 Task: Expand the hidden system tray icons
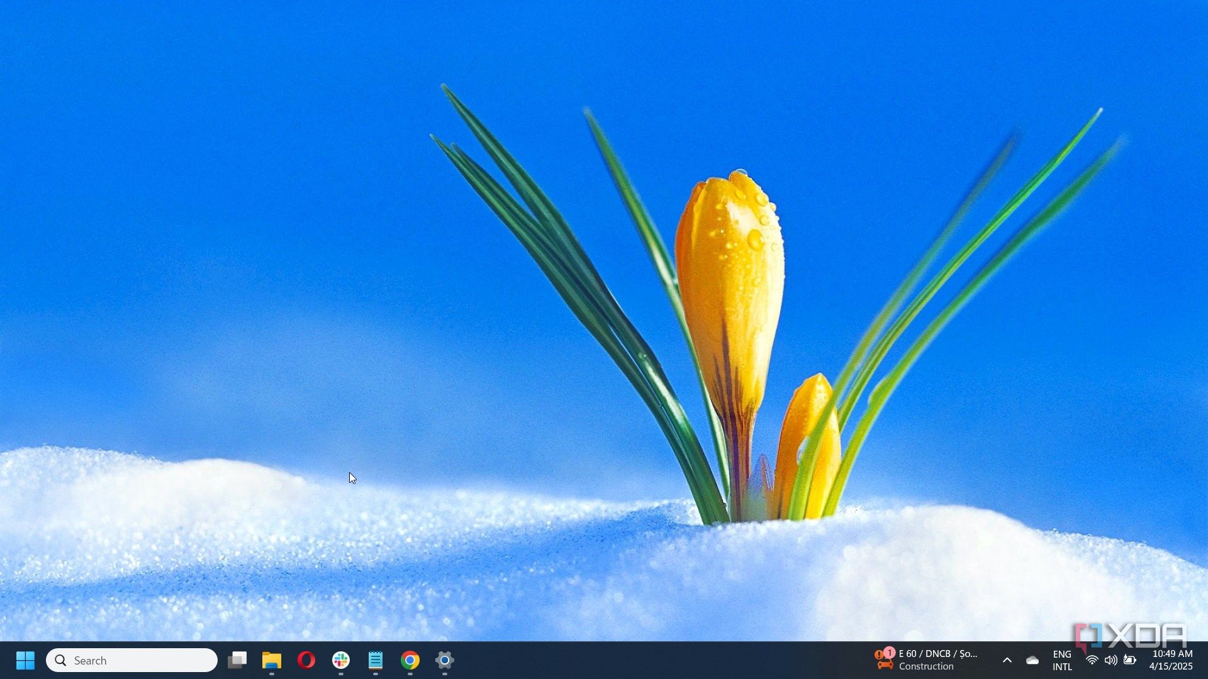(1007, 660)
